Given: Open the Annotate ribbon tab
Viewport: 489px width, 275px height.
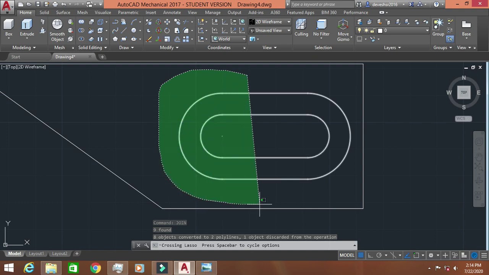Looking at the screenshot, I should 172,13.
